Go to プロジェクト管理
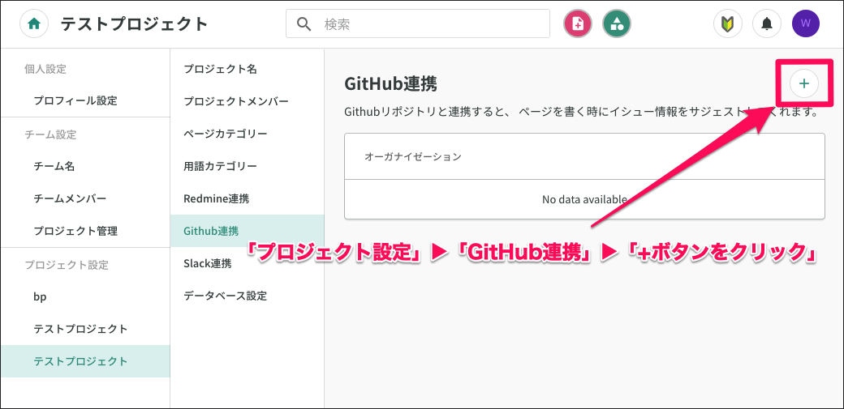The width and height of the screenshot is (844, 409). (x=75, y=231)
